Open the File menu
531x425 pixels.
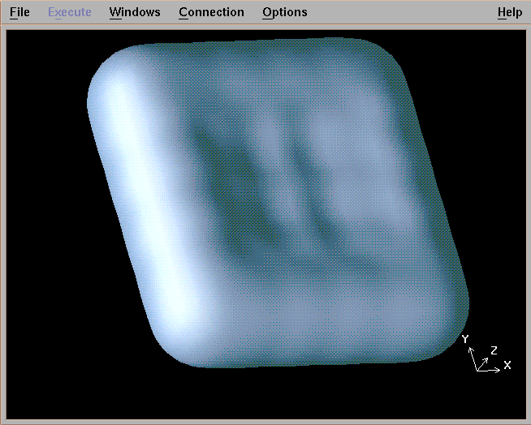tap(19, 12)
